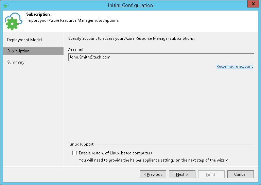Go to the Deployment Model step
The width and height of the screenshot is (261, 185).
point(24,40)
